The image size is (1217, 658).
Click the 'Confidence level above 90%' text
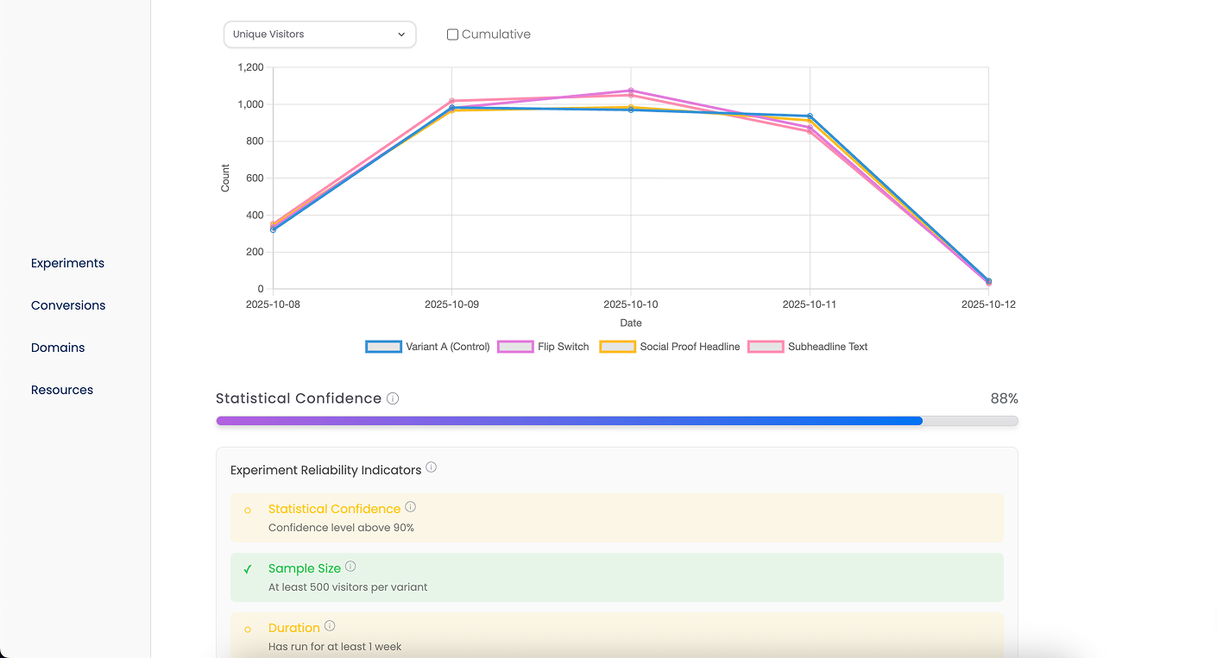coord(341,528)
